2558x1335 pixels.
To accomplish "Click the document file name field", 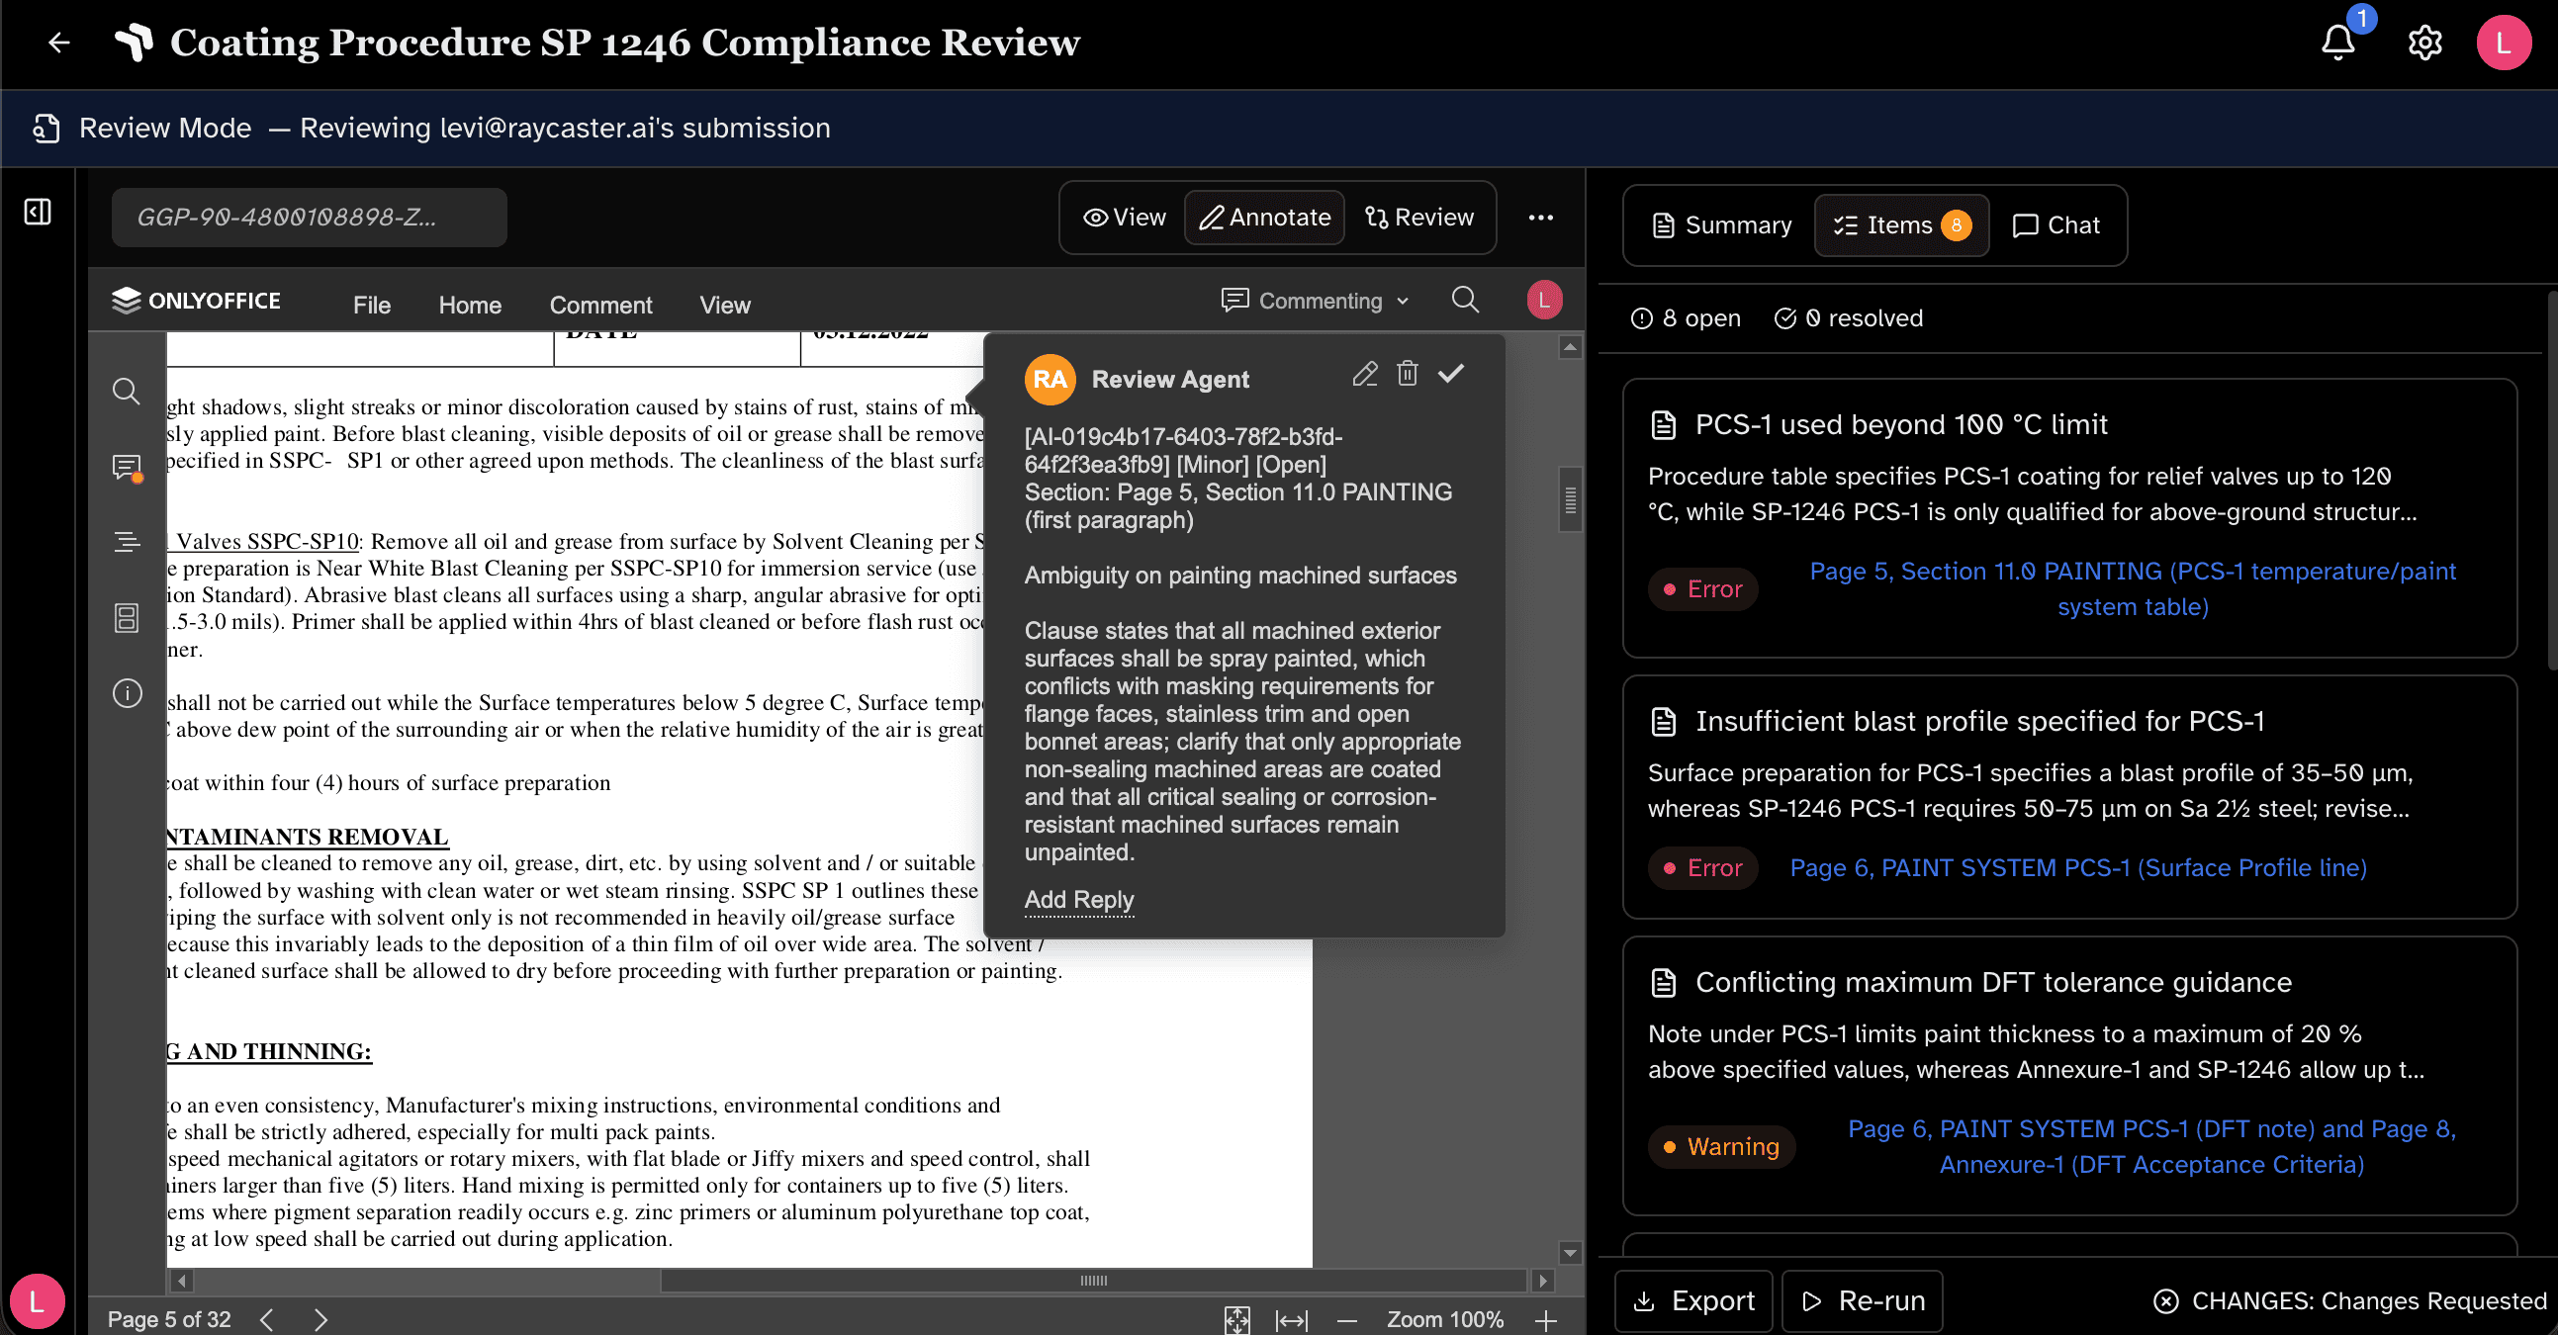I will [x=309, y=218].
